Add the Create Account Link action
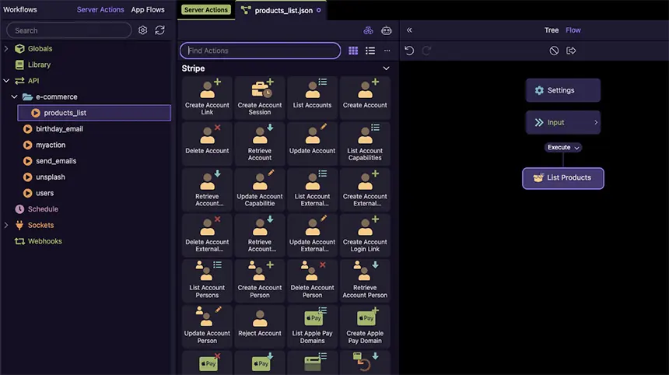 (x=207, y=98)
